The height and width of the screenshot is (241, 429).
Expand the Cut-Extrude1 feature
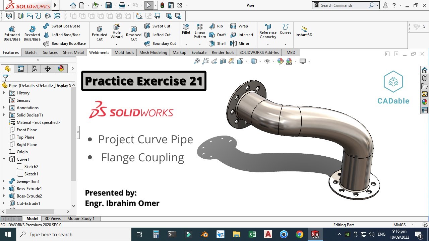click(x=4, y=204)
